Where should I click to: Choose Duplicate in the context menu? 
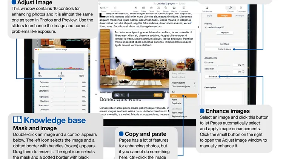[183, 103]
